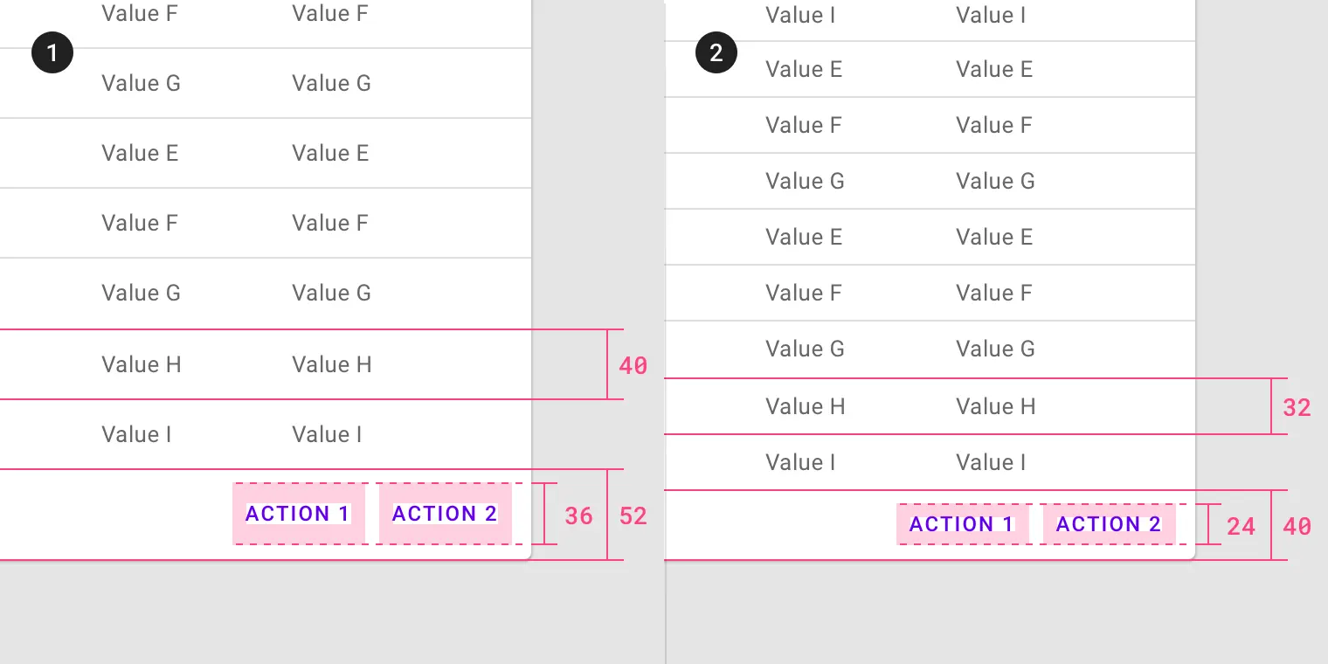The image size is (1328, 664).
Task: Click the pink 52 measurement label
Action: pyautogui.click(x=633, y=516)
